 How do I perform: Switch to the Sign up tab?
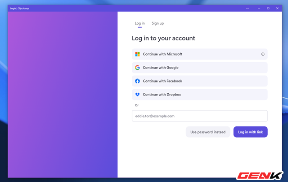157,23
